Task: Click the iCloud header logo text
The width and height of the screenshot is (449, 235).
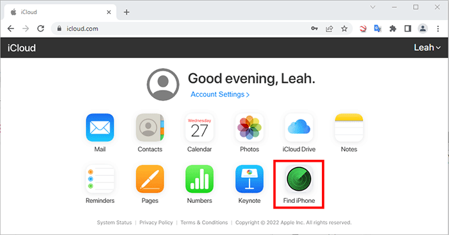Action: 22,48
